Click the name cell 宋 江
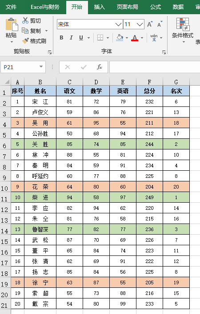 40,102
